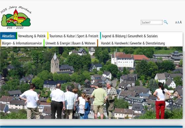Image resolution: width=185 pixels, height=128 pixels.
Task: Click the Morsbach town panorama banner image
Action: pyautogui.click(x=92, y=83)
